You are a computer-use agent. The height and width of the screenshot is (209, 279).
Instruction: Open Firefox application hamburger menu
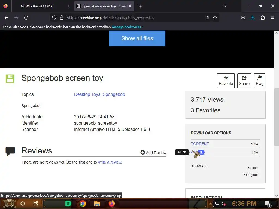[x=272, y=17]
